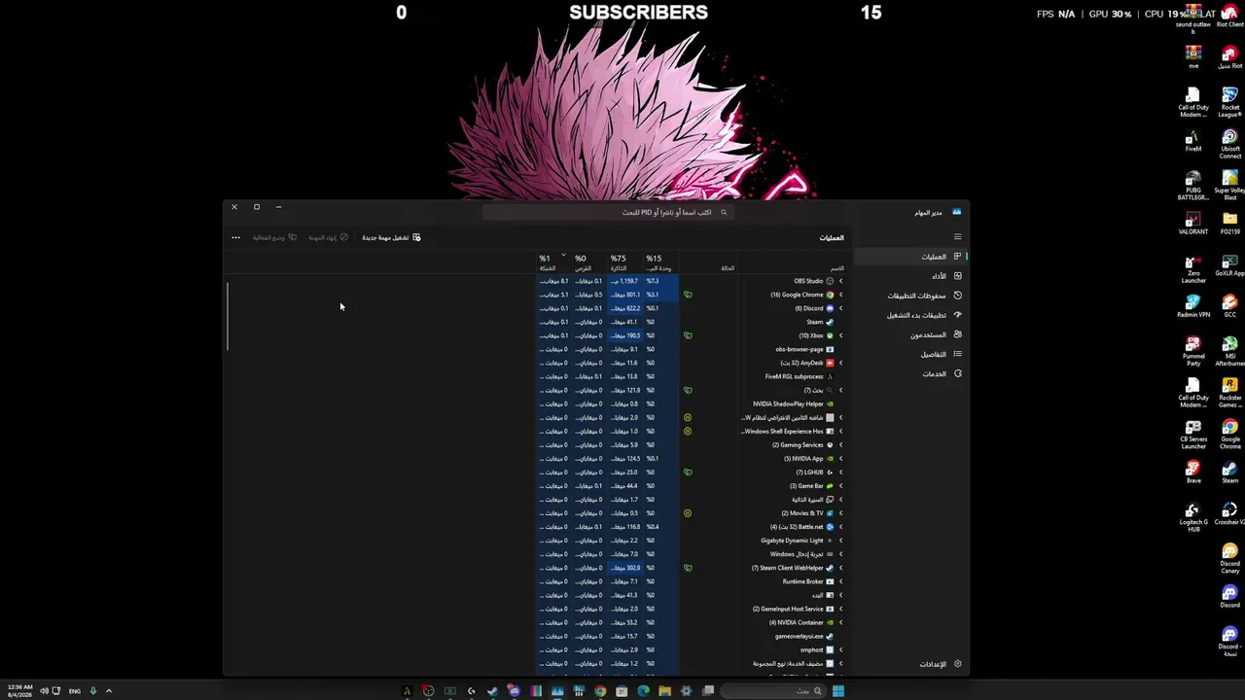Select the NVIDIA ShadowPlay Helper row
Viewport: 1245px width, 700px height.
tap(692, 403)
